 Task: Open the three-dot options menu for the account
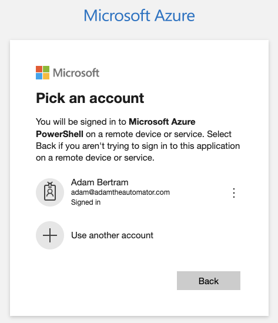[234, 193]
